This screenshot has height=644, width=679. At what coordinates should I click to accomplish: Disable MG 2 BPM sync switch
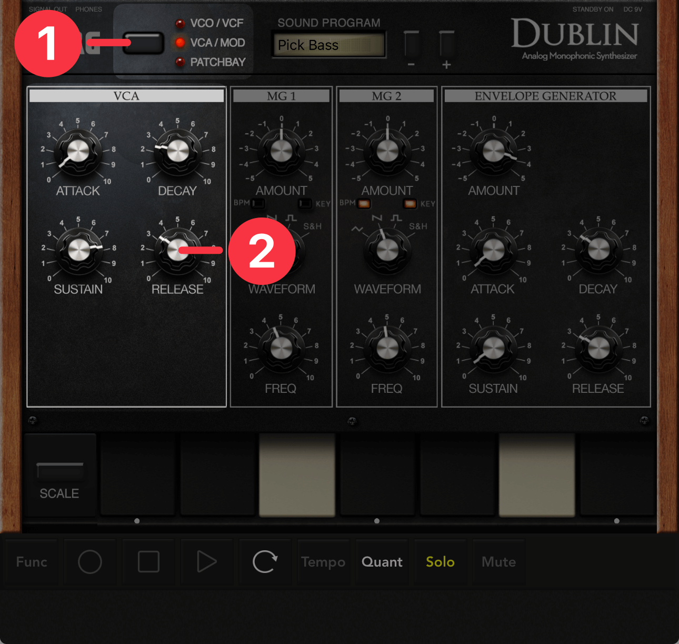pos(364,203)
